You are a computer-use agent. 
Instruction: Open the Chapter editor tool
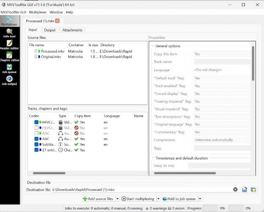pyautogui.click(x=9, y=57)
